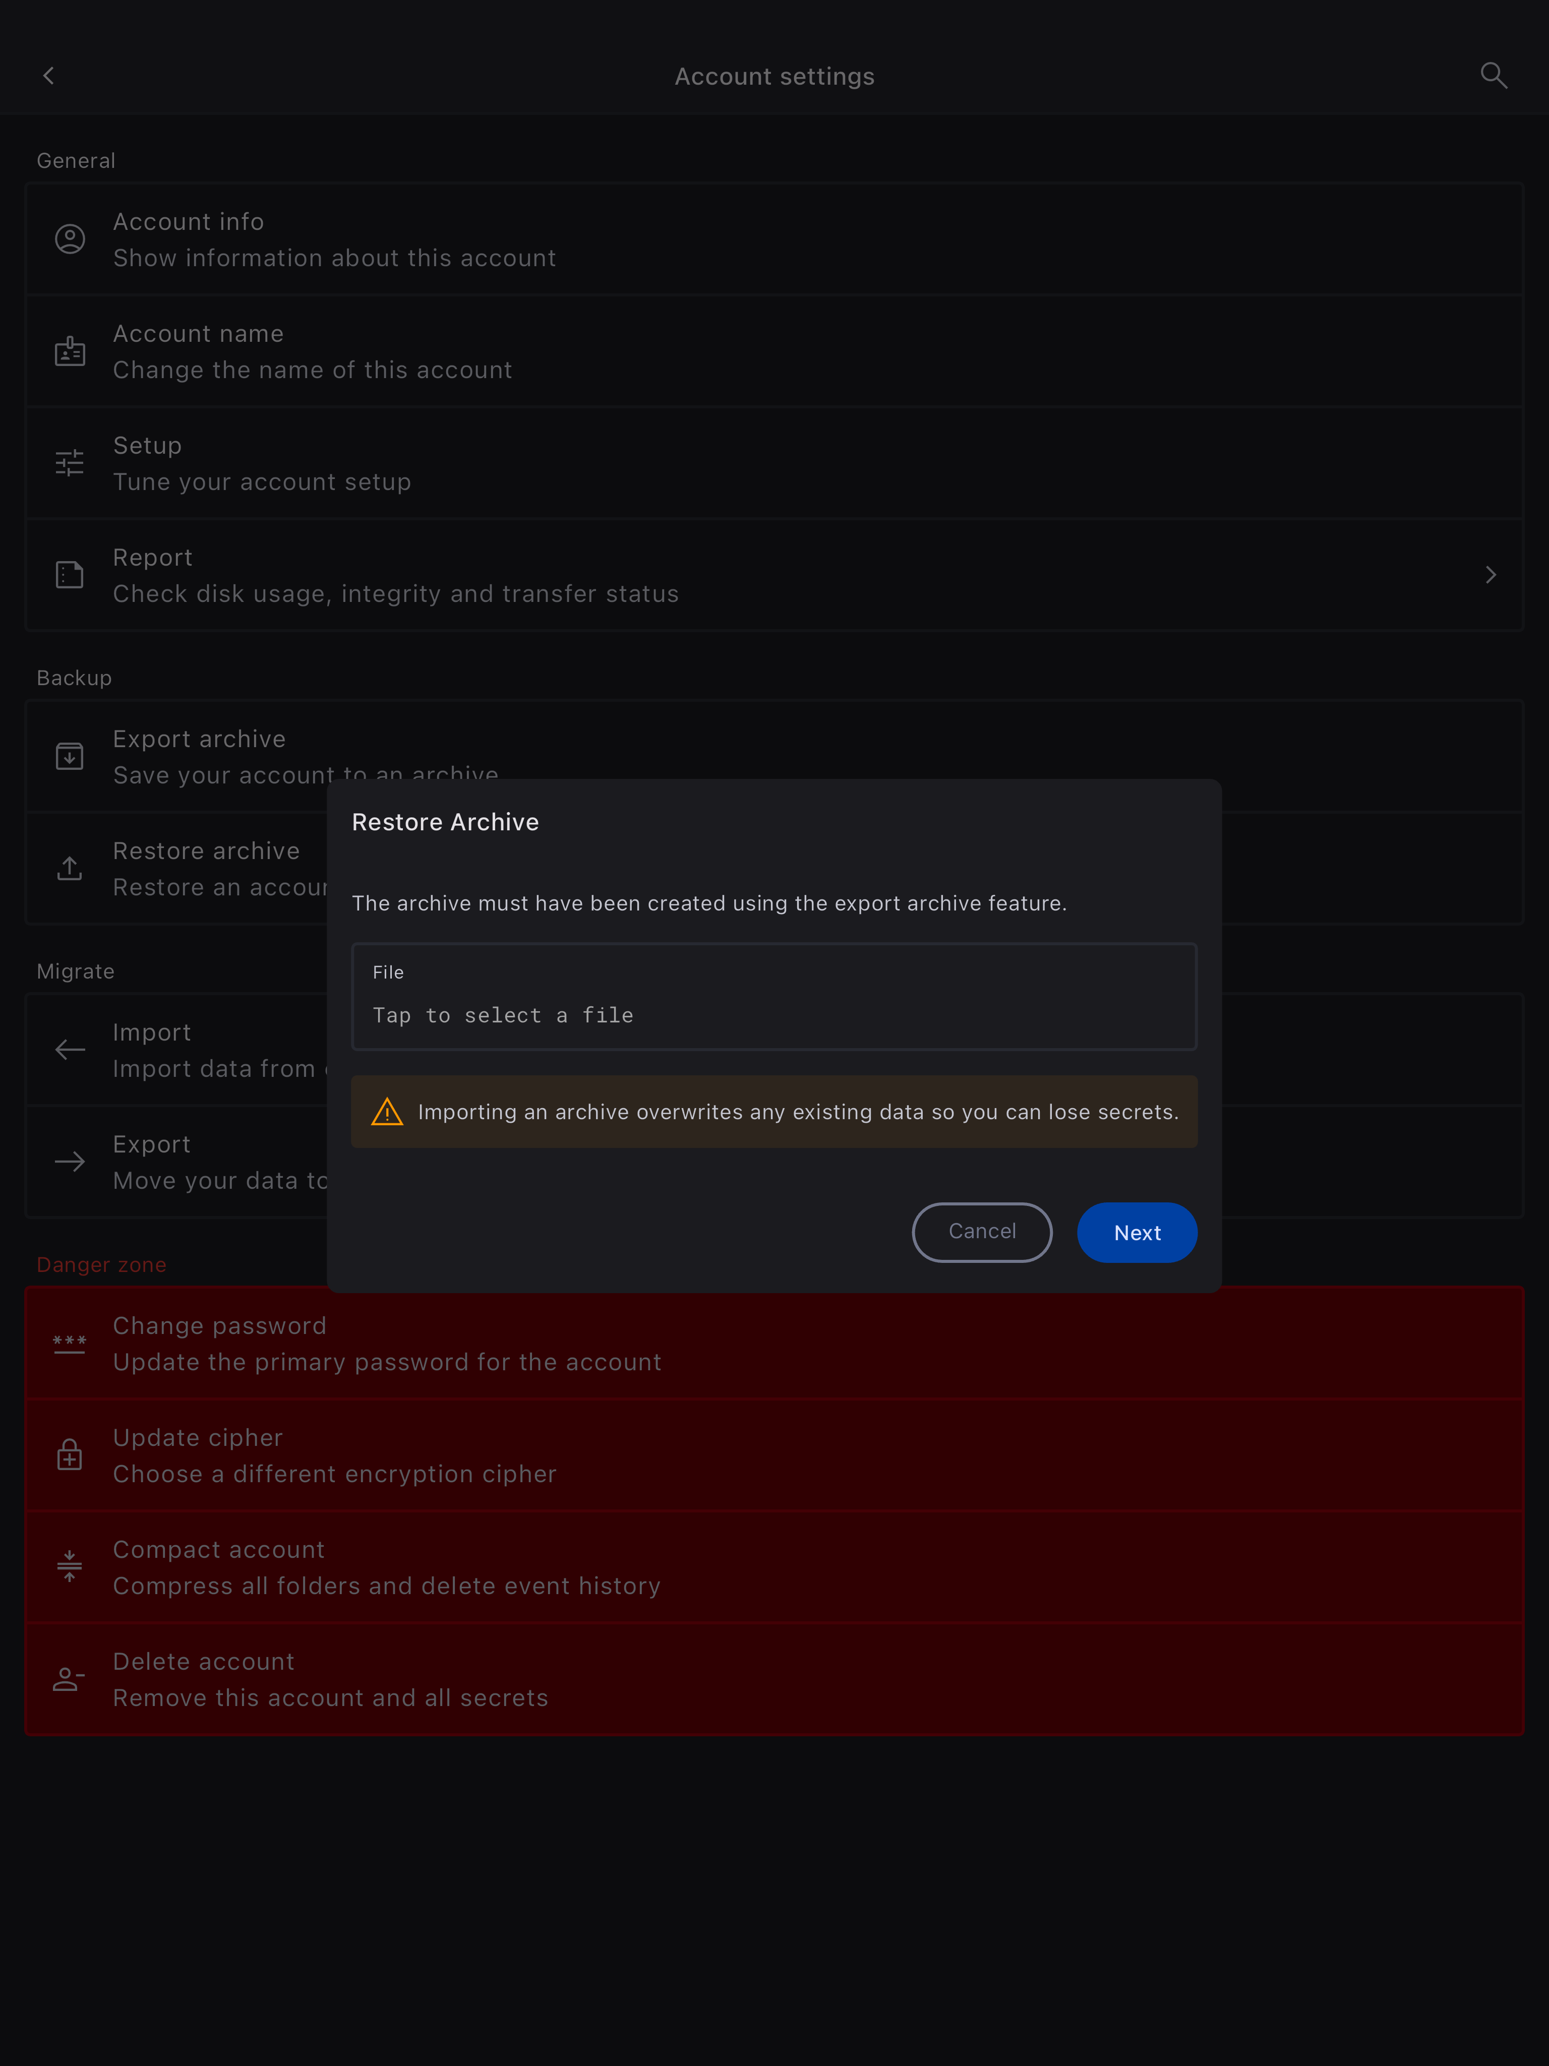Viewport: 1549px width, 2066px height.
Task: Cancel the Restore Archive dialog
Action: point(982,1232)
